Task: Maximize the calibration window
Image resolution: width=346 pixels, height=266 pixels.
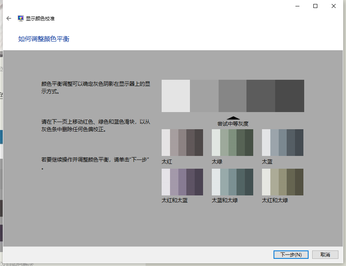Action: click(x=315, y=6)
